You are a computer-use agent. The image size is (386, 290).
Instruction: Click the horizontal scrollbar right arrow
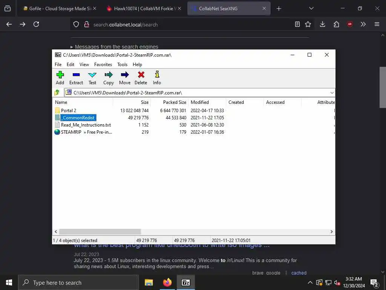pos(332,231)
